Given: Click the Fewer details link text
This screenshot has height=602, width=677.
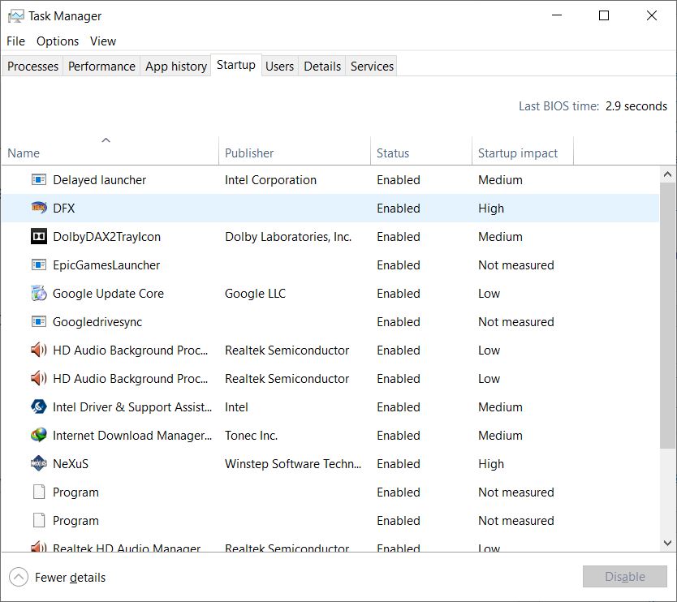Looking at the screenshot, I should point(70,578).
